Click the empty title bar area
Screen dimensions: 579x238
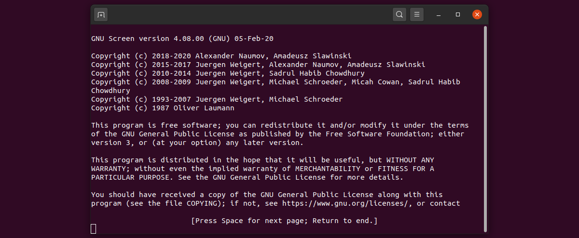point(251,14)
